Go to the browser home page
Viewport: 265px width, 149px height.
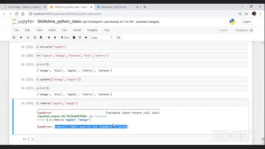pyautogui.click(x=23, y=14)
